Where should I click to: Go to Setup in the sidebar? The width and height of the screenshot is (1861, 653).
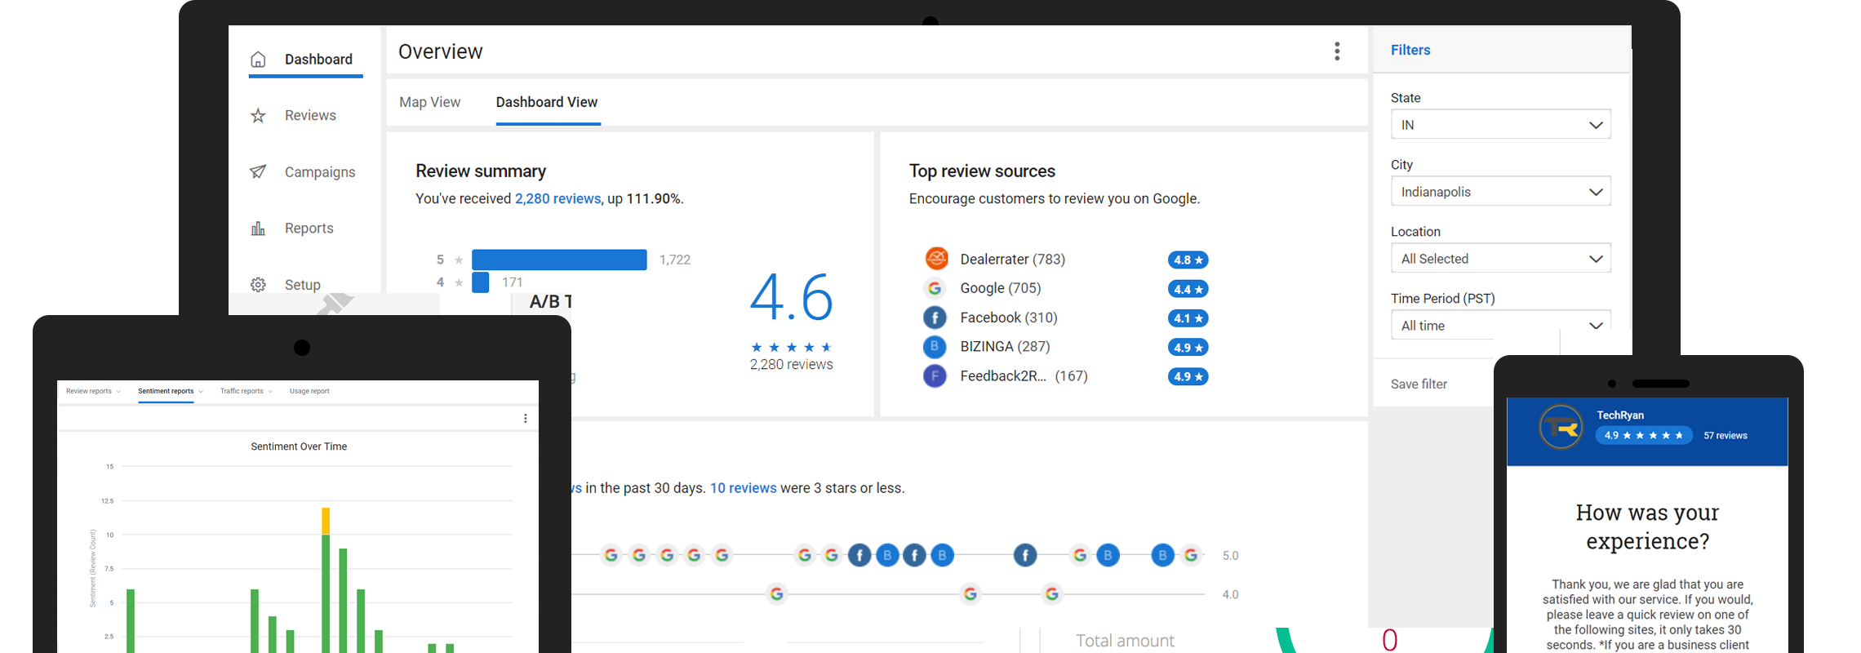pyautogui.click(x=302, y=284)
